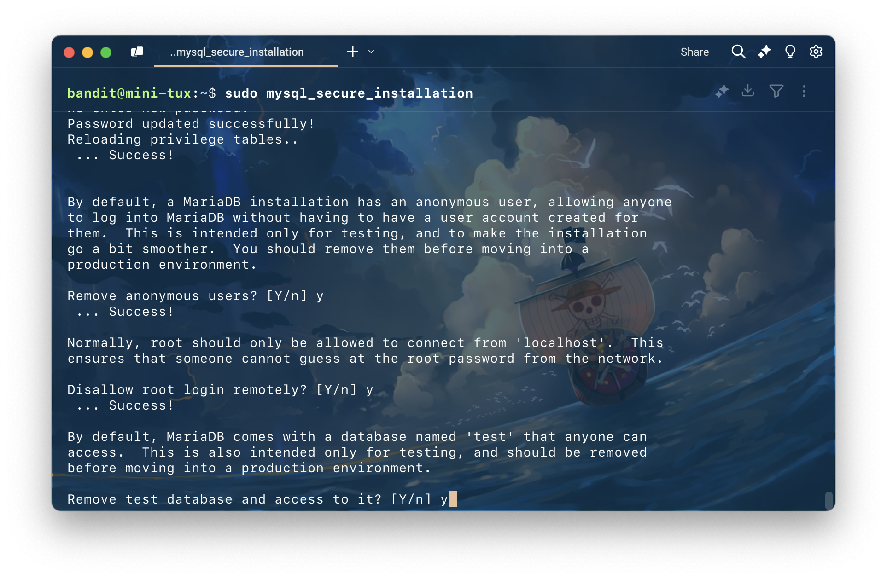The image size is (887, 579).
Task: Click the line starting 'Normally, root should only'
Action: tap(366, 343)
